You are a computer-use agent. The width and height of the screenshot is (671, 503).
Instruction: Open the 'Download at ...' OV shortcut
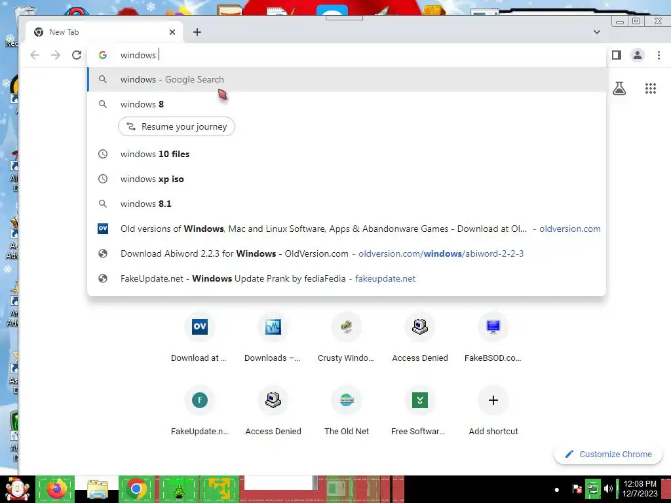tap(199, 338)
